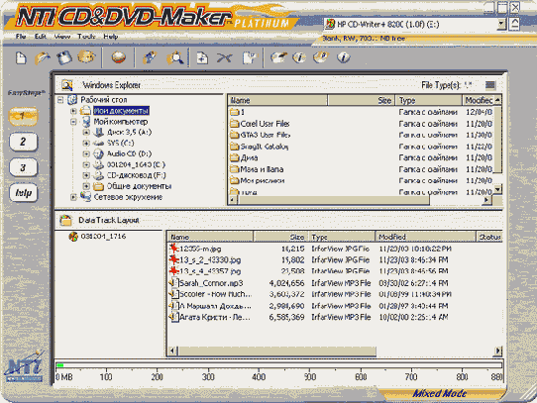
Task: Click the magnifier Find icon
Action: tap(175, 57)
